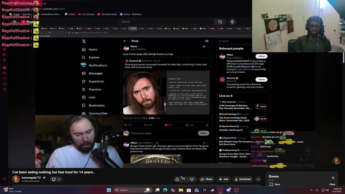Save the queue to a playlist
Screen dimensions: 345x194
[x=275, y=184]
